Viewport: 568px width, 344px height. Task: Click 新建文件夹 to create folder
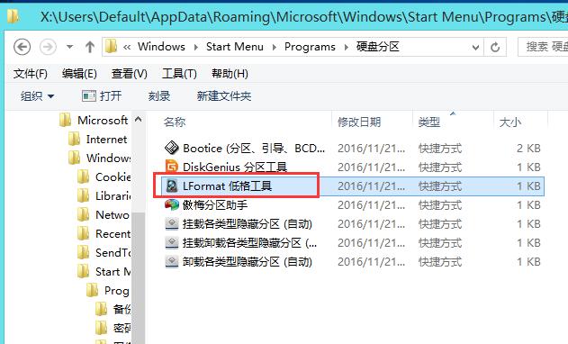(x=224, y=96)
